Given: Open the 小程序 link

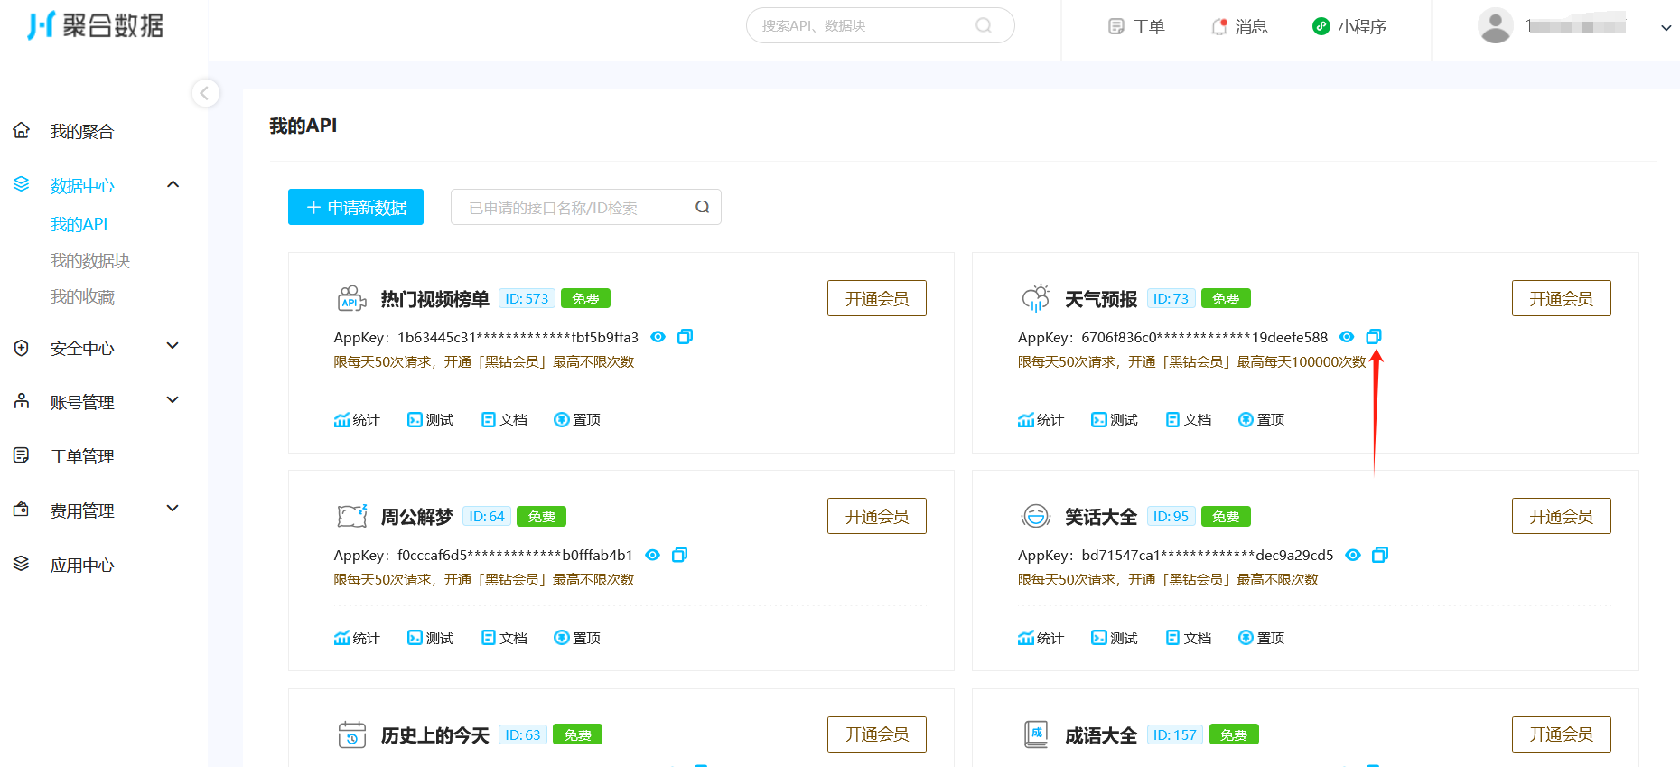Looking at the screenshot, I should (x=1349, y=26).
